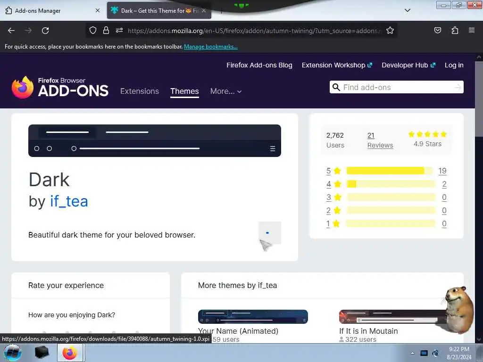Click the Dark theme preview image
Screen dimensions: 483x362
155,140
